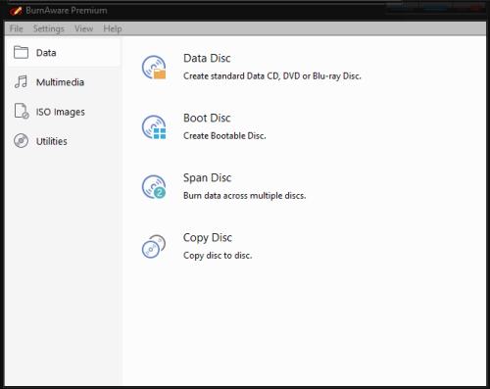Click 'Create Bootable Disc.' description
The image size is (490, 389).
224,136
